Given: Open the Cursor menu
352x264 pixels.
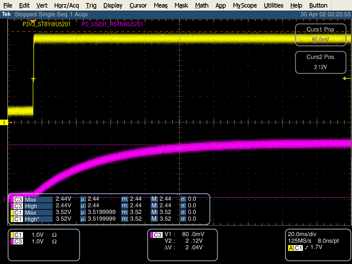Looking at the screenshot, I should click(138, 5).
